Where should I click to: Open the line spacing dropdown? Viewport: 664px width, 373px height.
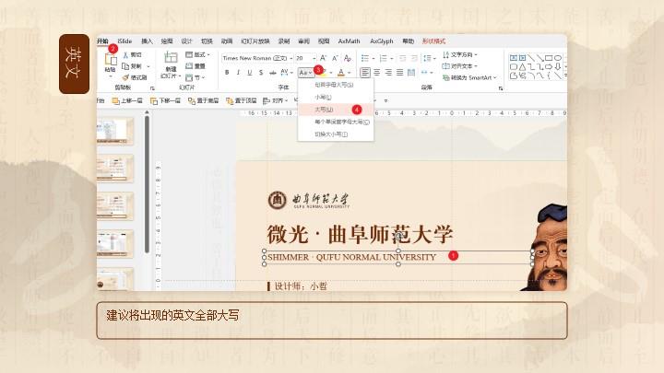pyautogui.click(x=430, y=58)
